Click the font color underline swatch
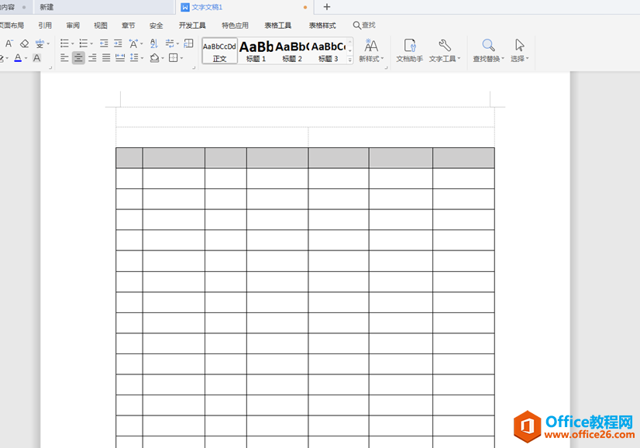The image size is (640, 448). point(18,58)
